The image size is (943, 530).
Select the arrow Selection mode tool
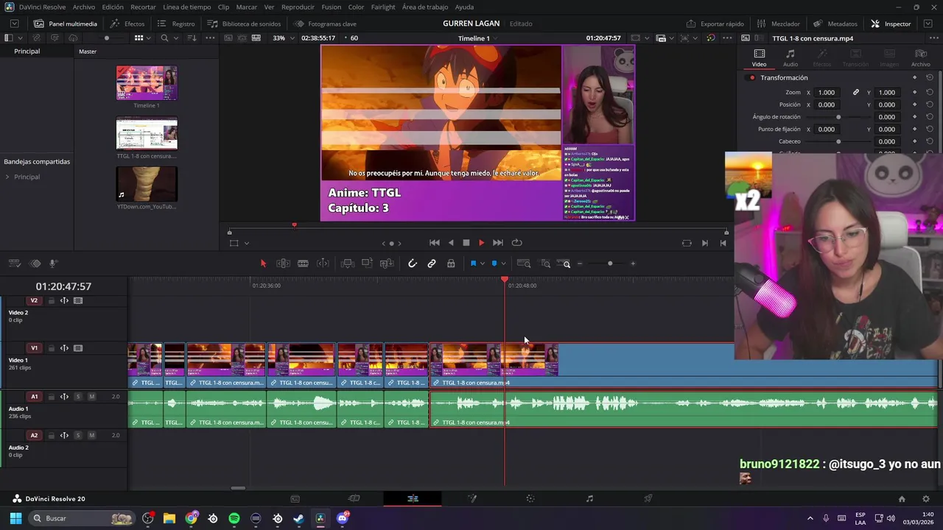pyautogui.click(x=263, y=264)
